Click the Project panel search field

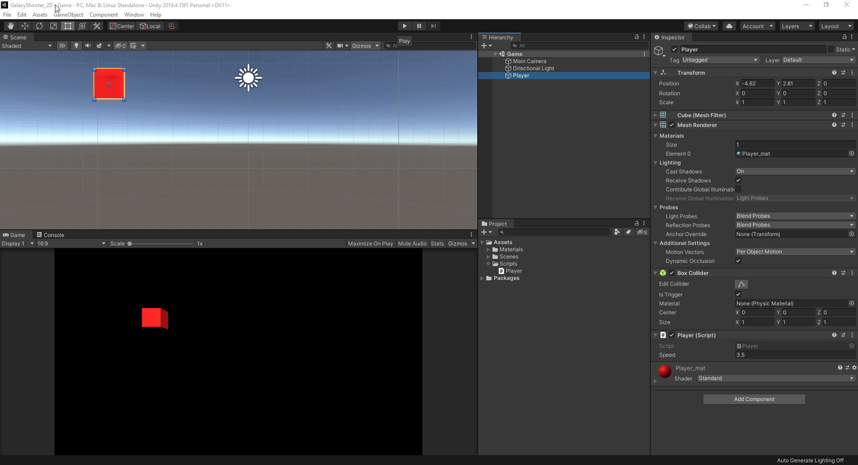(x=554, y=232)
